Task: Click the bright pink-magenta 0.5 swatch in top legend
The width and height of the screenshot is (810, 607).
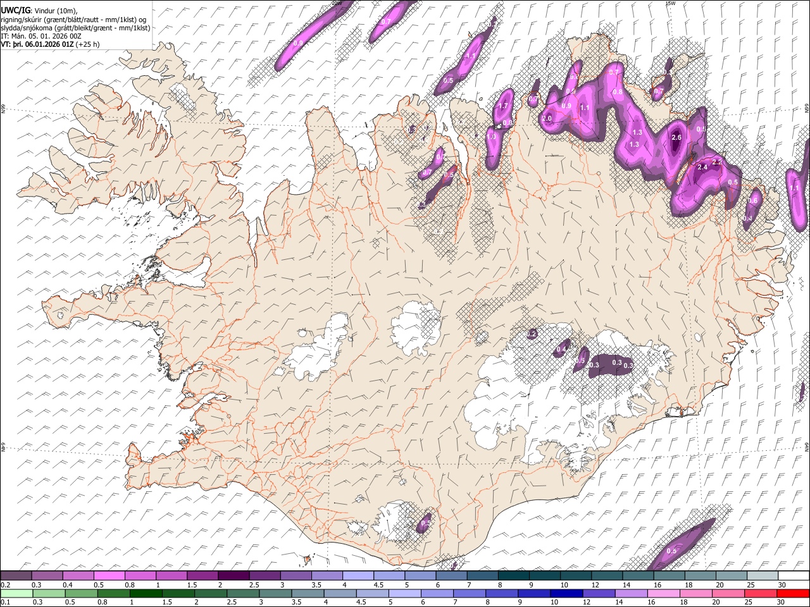Action: point(109,576)
